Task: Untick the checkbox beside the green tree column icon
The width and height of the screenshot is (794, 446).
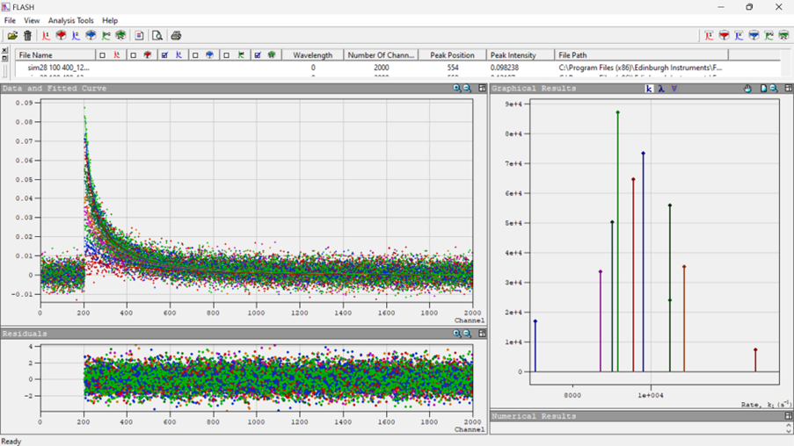Action: (258, 55)
